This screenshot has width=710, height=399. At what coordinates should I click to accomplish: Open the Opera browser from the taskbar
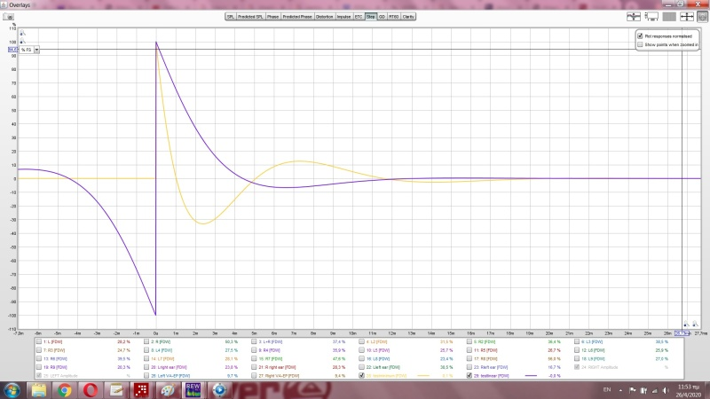coord(90,389)
